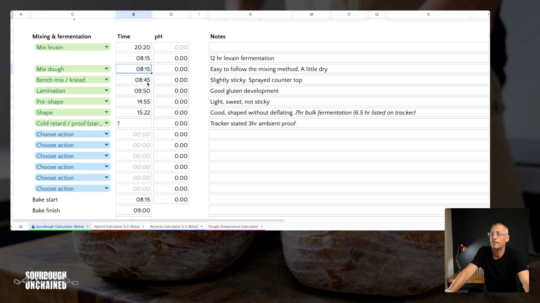Click the lock icon on Sourdough Calculator tab

click(x=33, y=227)
